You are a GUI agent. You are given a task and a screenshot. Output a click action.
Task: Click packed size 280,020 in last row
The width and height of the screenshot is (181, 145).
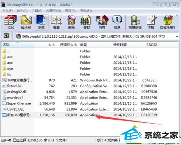click(71, 115)
